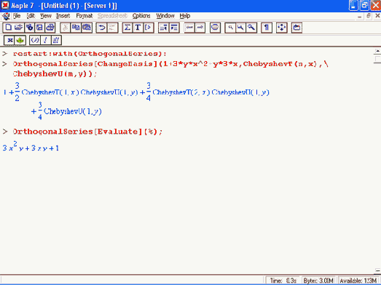Copy the selection using the Copy icon

76,28
